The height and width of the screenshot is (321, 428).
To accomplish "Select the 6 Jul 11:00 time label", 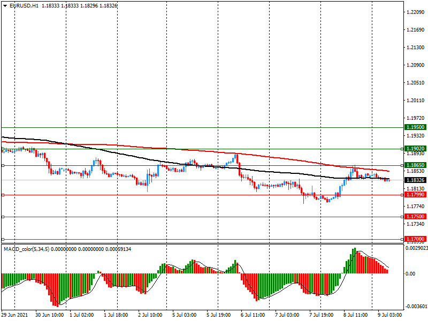I will pos(253,316).
